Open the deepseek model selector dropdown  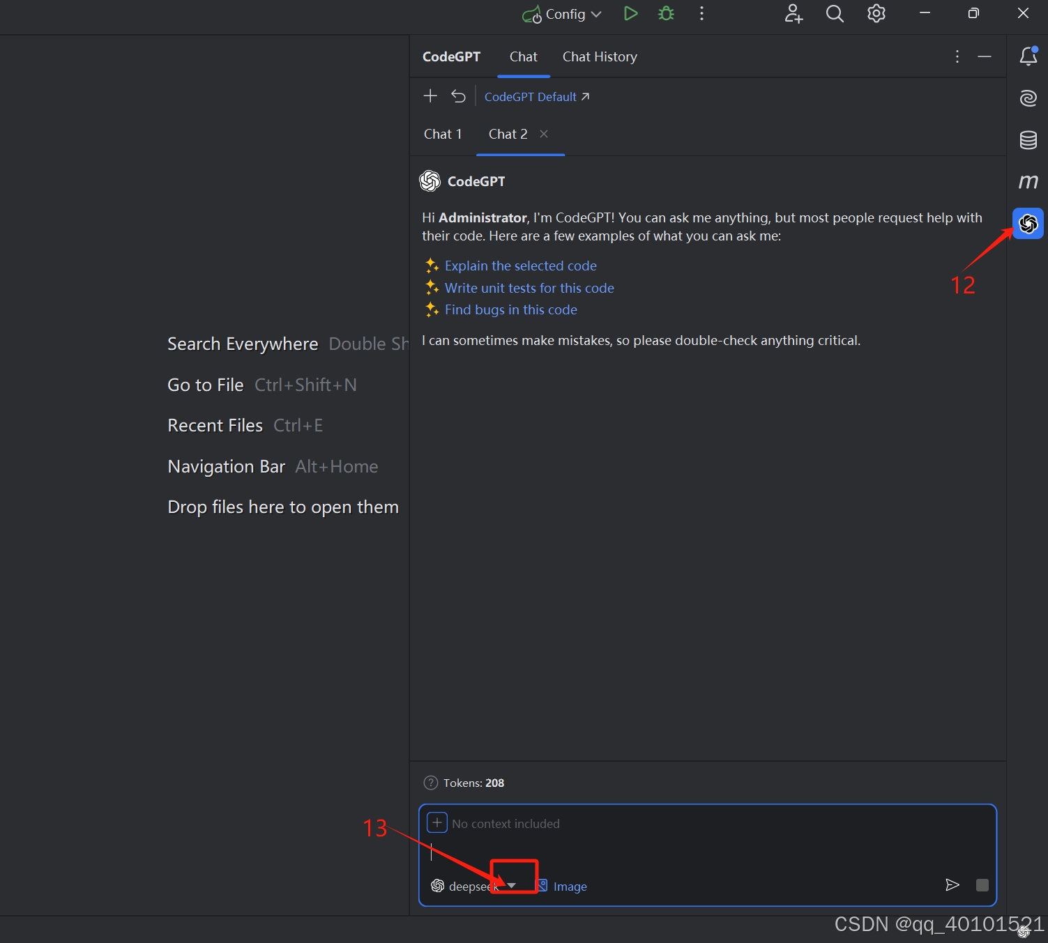pos(473,886)
